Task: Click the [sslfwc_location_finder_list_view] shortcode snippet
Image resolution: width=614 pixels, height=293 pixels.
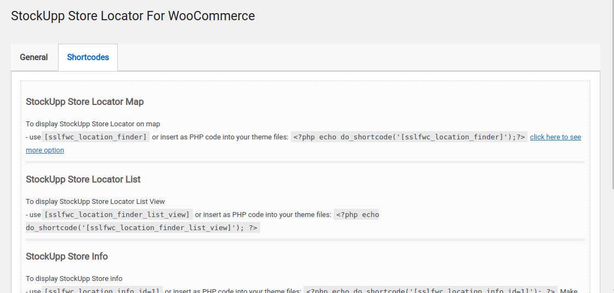Action: (x=118, y=215)
